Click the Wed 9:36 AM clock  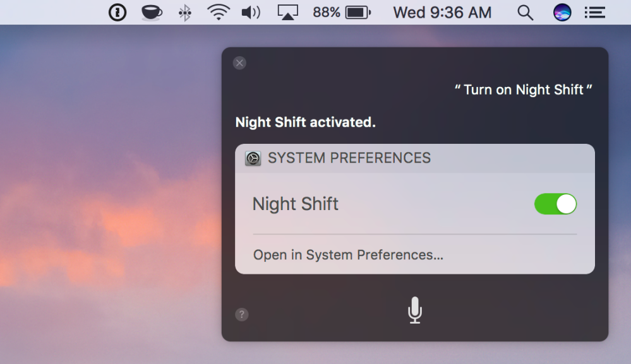(442, 13)
